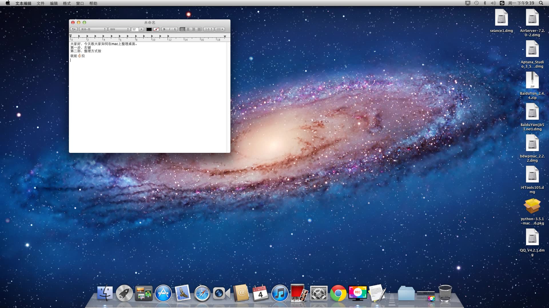The width and height of the screenshot is (549, 308).
Task: Open the 文件 menu
Action: click(41, 3)
